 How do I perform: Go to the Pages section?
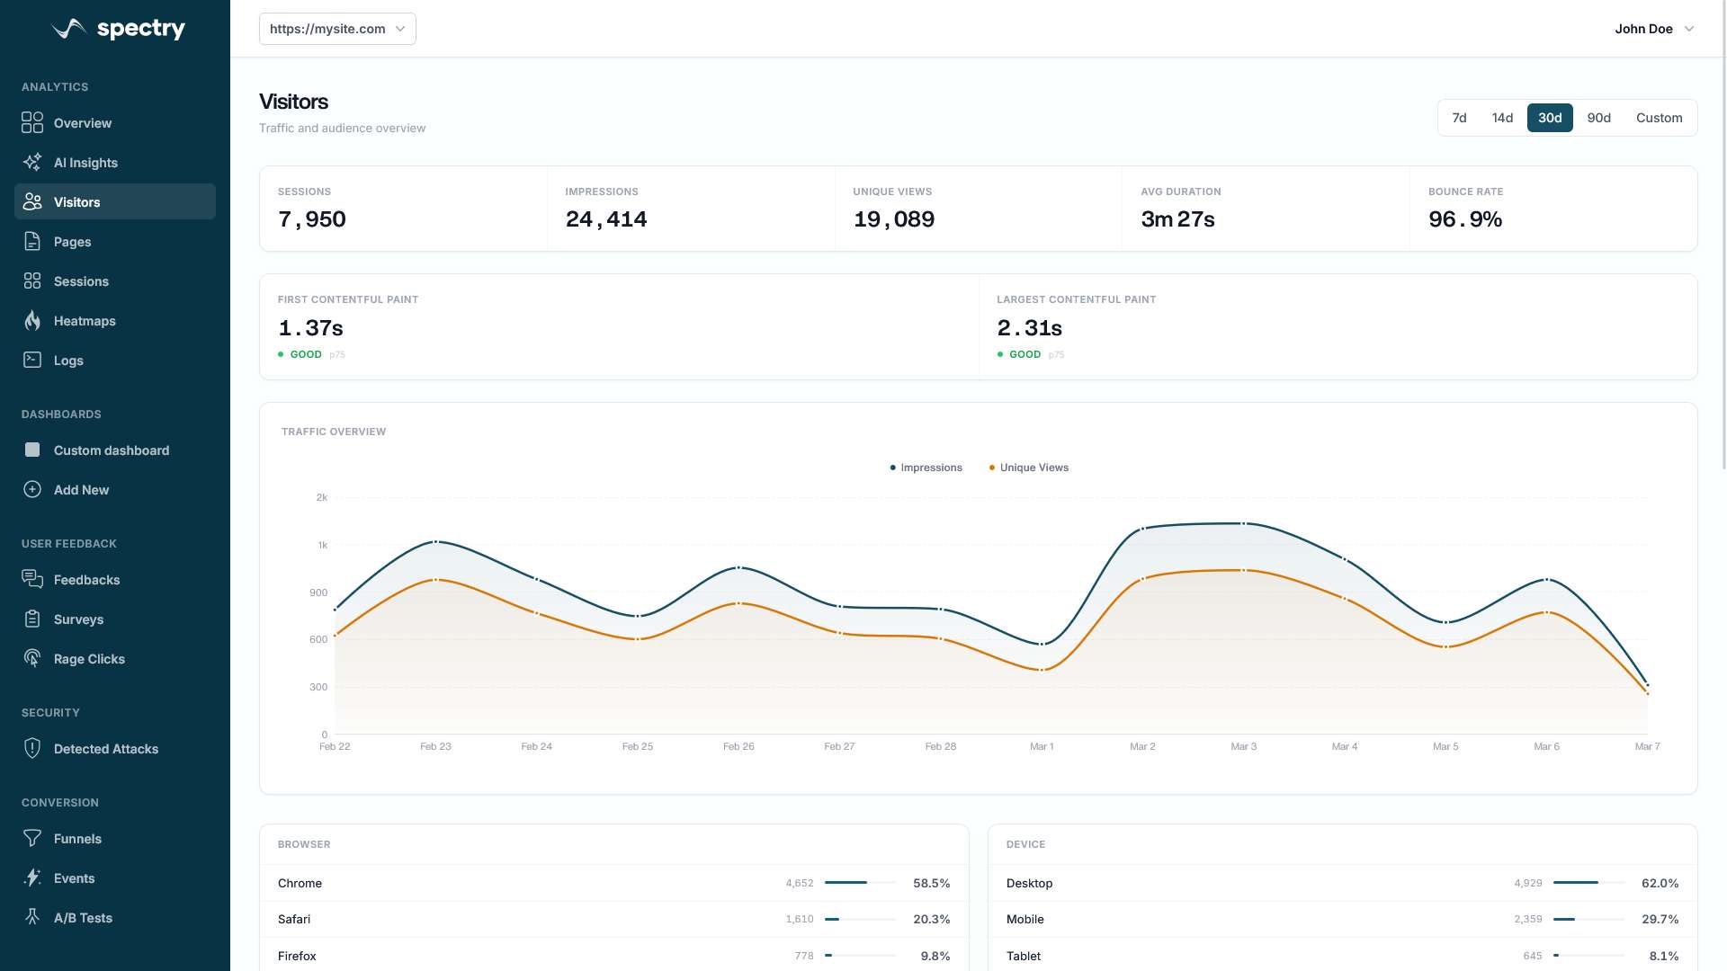[72, 242]
